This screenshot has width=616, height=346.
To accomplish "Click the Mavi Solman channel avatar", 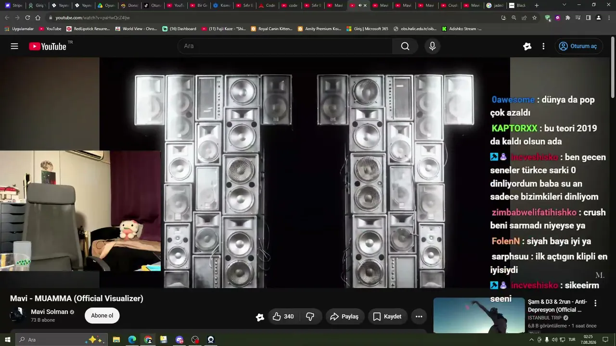I will click(18, 316).
